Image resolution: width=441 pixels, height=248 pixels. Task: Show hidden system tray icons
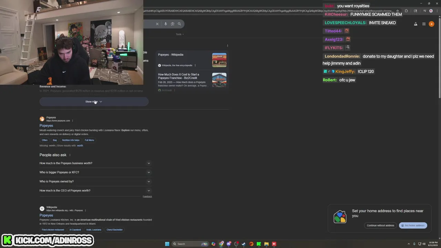pyautogui.click(x=409, y=244)
